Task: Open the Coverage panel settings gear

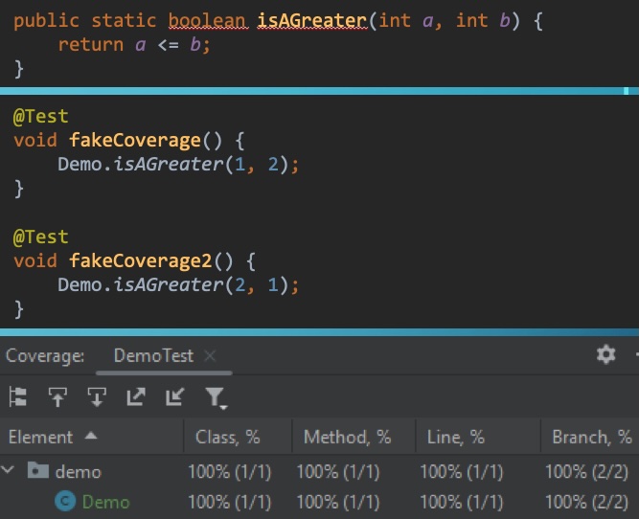Action: (605, 354)
